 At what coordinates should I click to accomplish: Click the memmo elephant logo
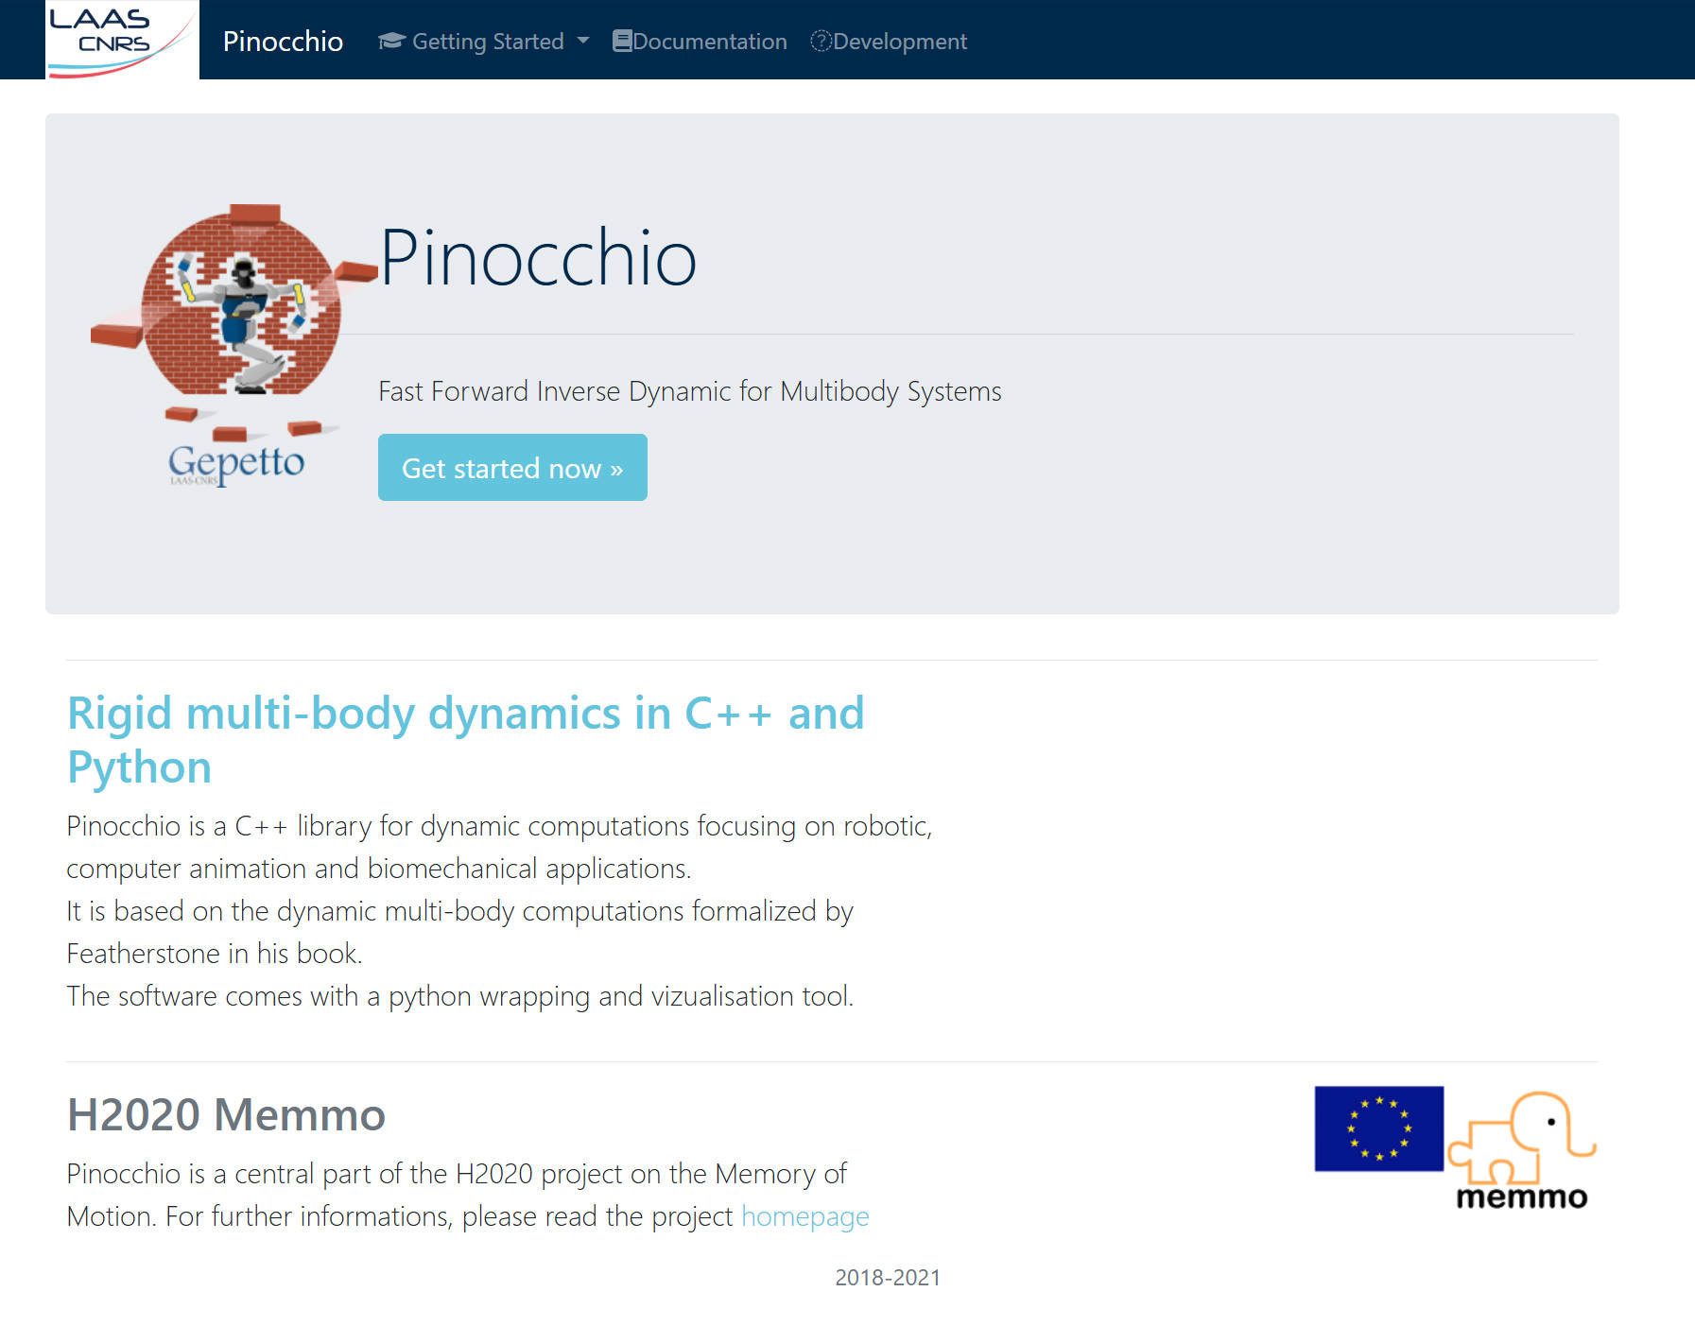pos(1522,1150)
